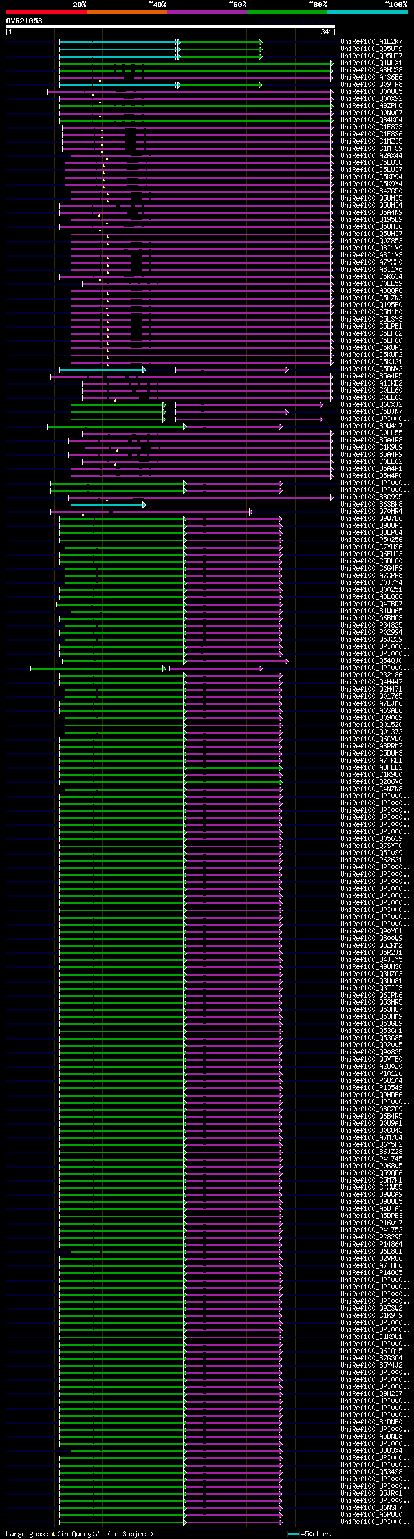Viewport: 414px width, 1539px height.
Task: Click the red 20% identity legend segment
Action: click(x=46, y=12)
